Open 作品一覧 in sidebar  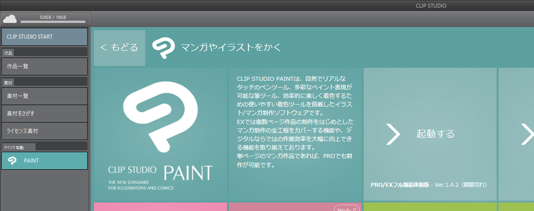coord(44,66)
